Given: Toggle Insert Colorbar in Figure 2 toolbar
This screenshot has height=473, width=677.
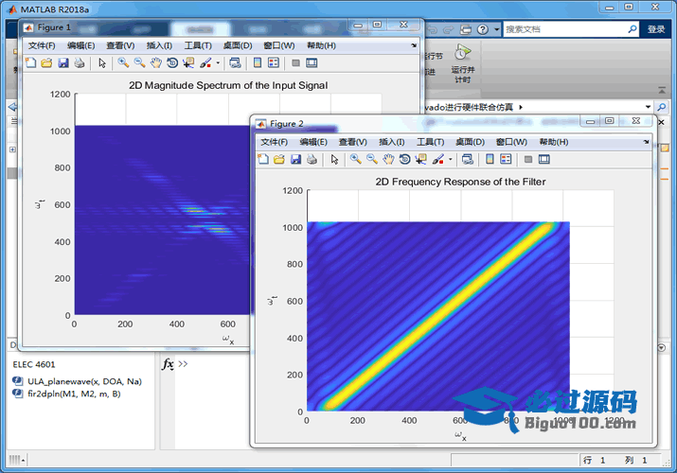Looking at the screenshot, I should pyautogui.click(x=490, y=160).
